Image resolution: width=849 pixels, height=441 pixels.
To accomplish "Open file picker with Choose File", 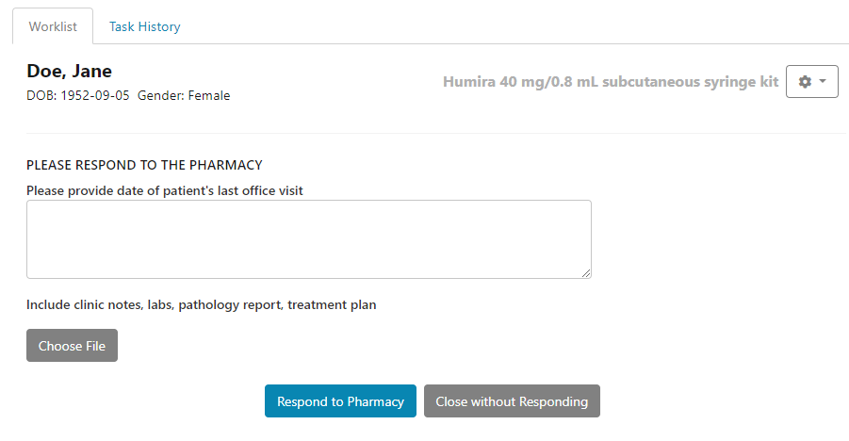I will point(72,346).
